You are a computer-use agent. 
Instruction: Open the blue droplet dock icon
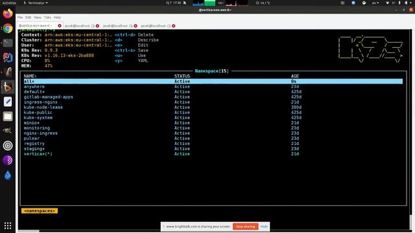point(8,175)
